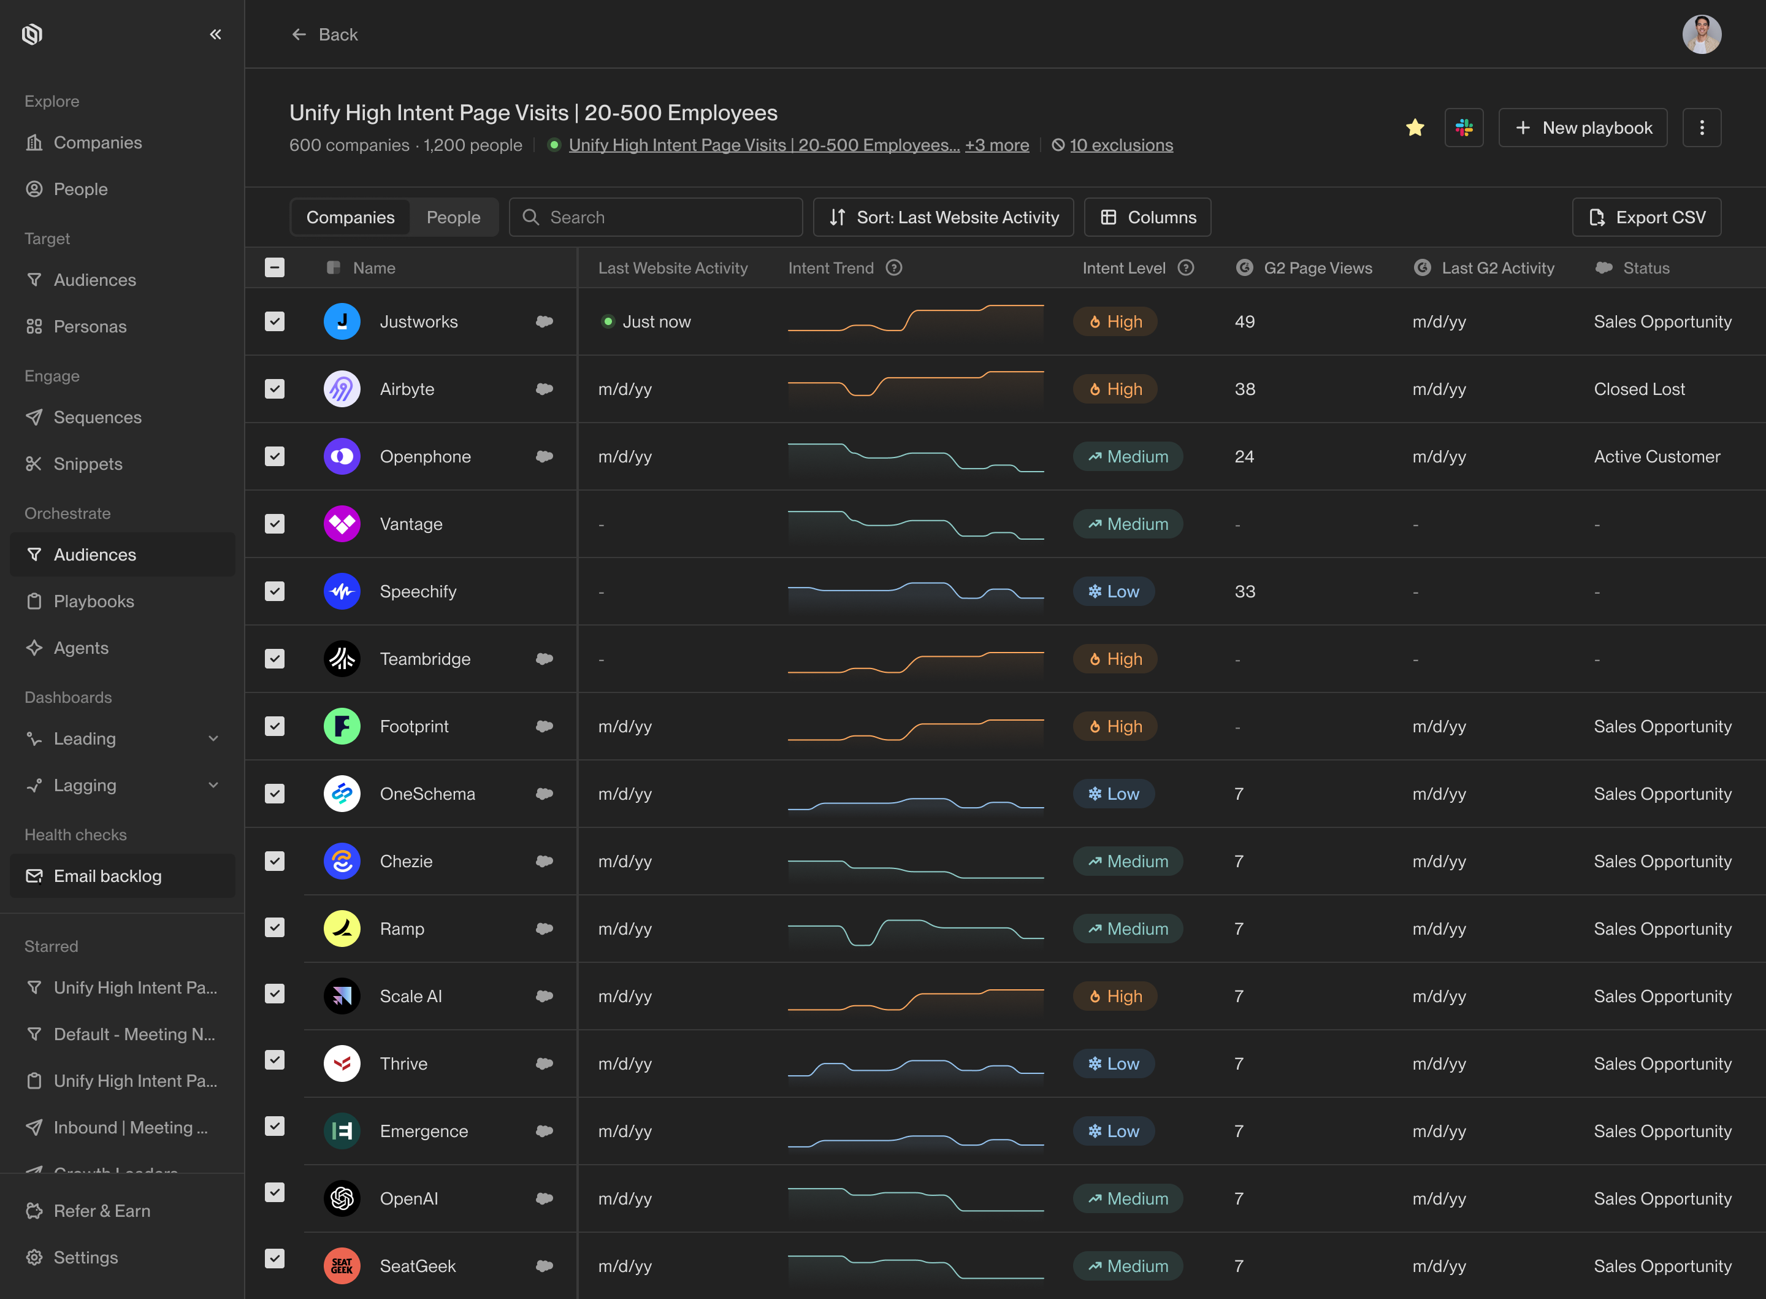Click the Intent Trend help icon
This screenshot has height=1299, width=1766.
tap(893, 267)
